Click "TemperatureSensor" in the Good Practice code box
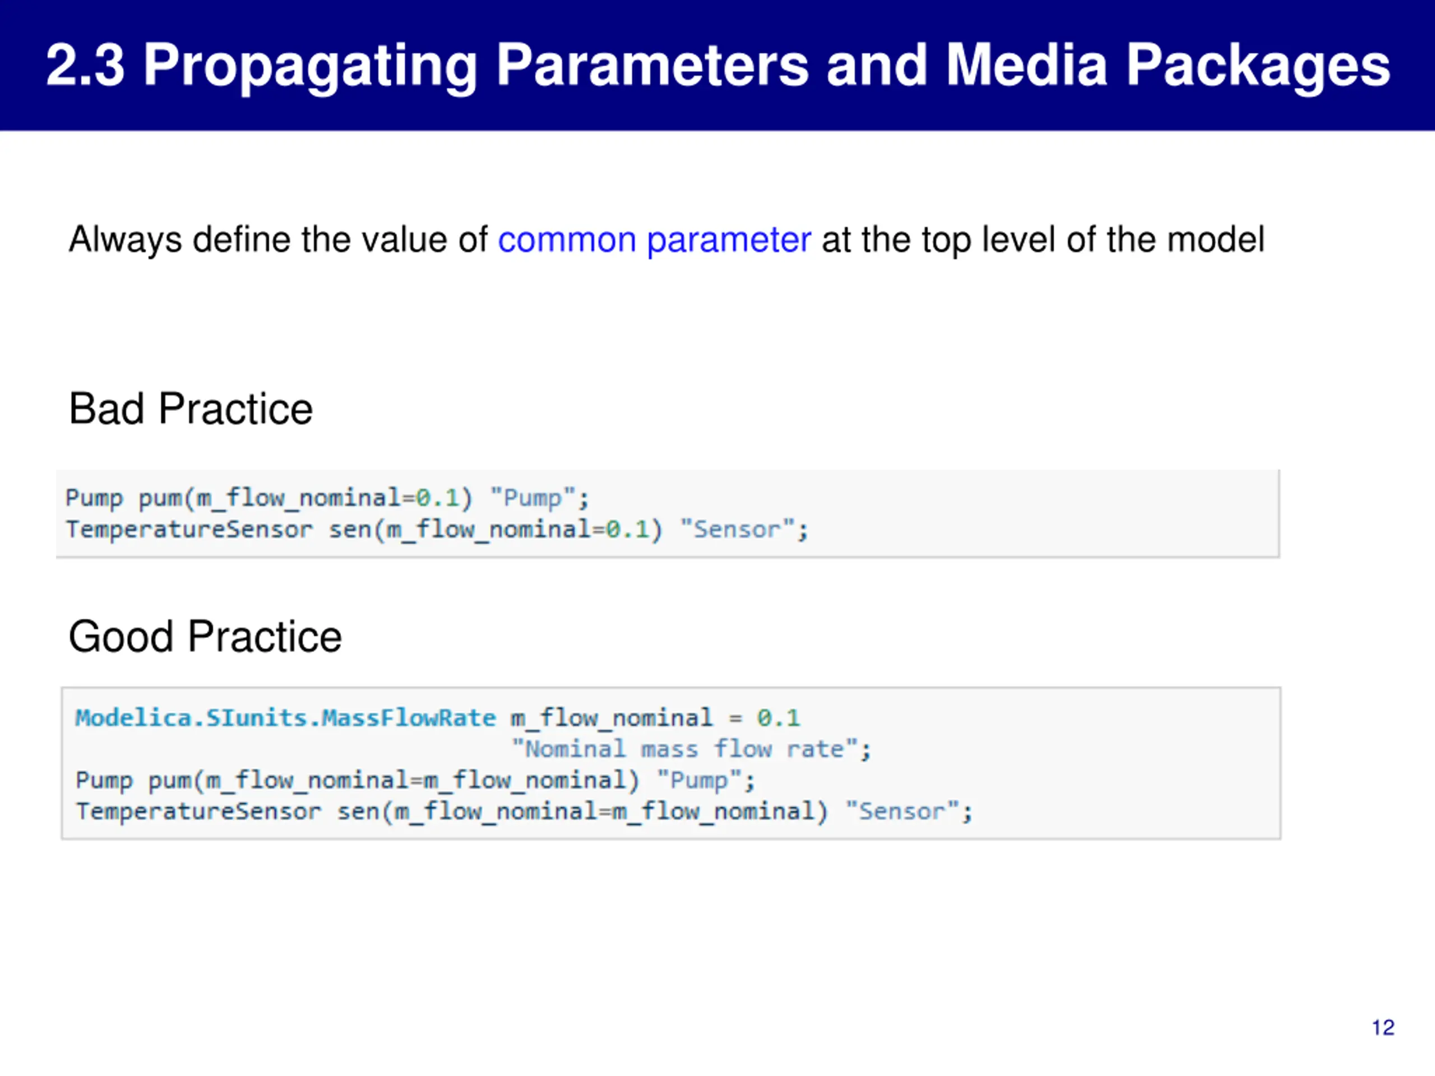The height and width of the screenshot is (1076, 1435). click(x=198, y=811)
